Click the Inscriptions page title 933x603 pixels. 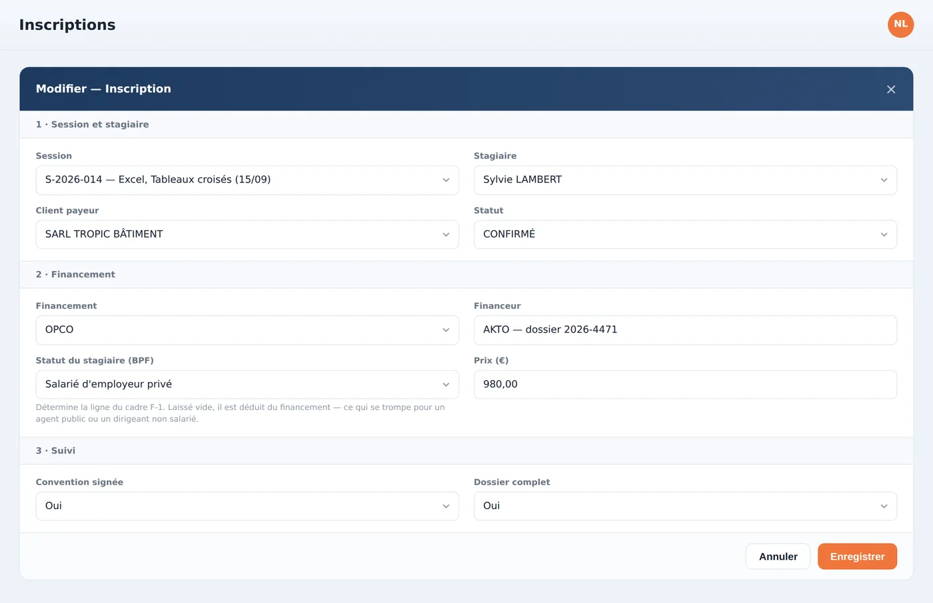click(x=67, y=25)
